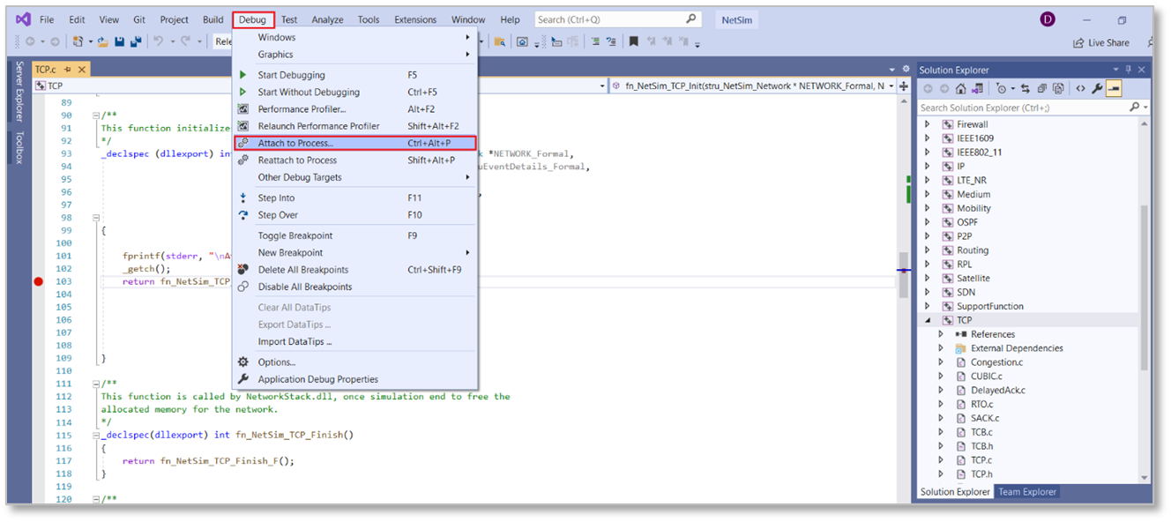The height and width of the screenshot is (522, 1171).
Task: Select the SDN project in Solution Explorer
Action: pos(967,292)
